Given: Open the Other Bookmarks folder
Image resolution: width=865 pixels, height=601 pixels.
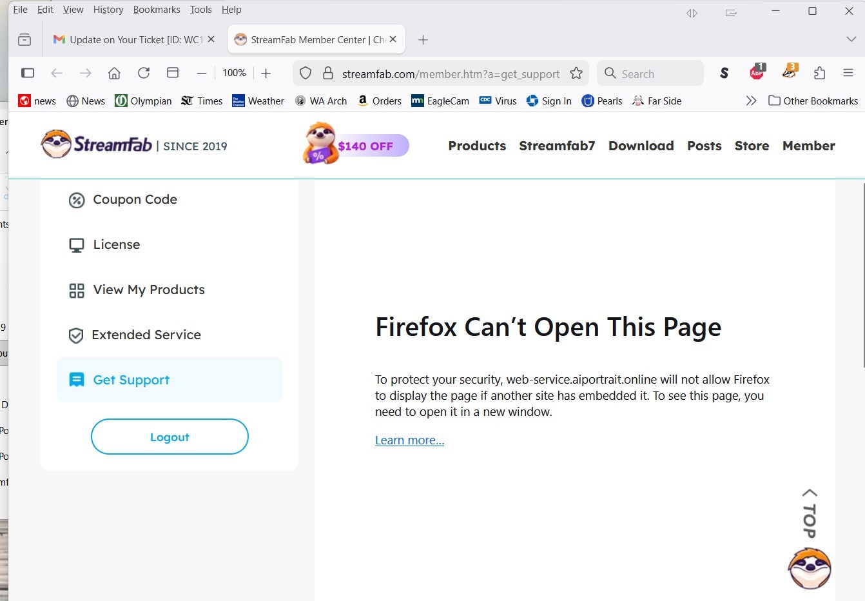Looking at the screenshot, I should coord(813,101).
